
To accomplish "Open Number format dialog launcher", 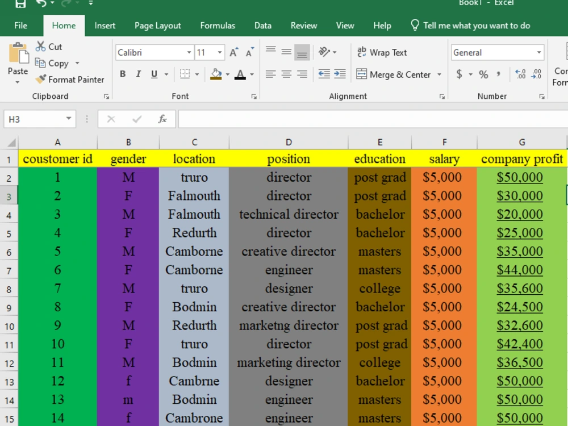I will (x=541, y=97).
